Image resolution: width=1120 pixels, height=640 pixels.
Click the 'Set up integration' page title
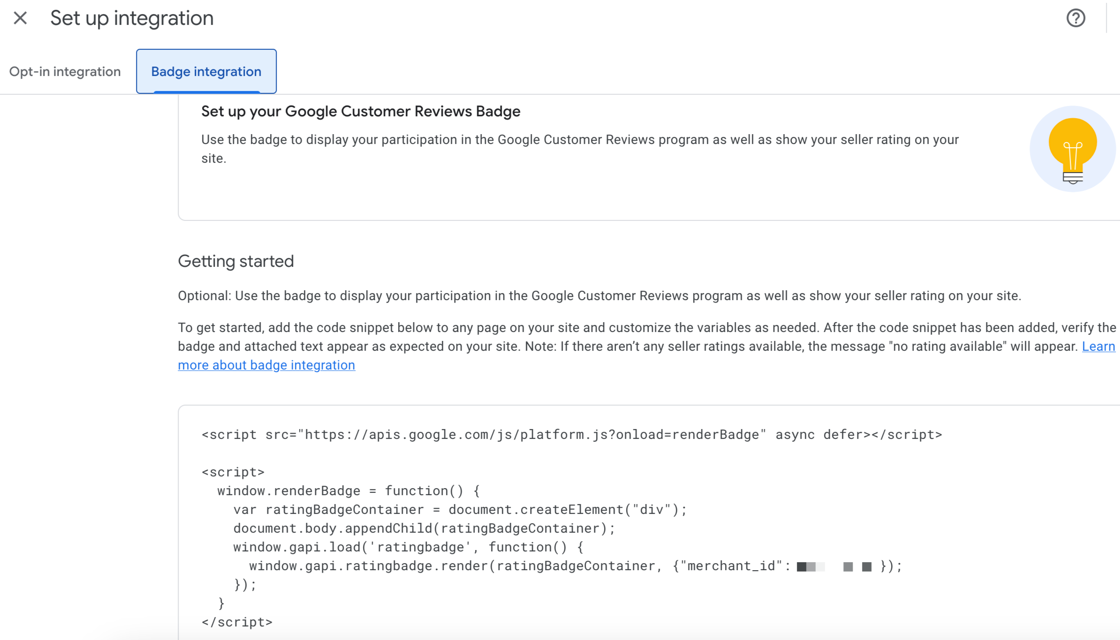tap(132, 18)
